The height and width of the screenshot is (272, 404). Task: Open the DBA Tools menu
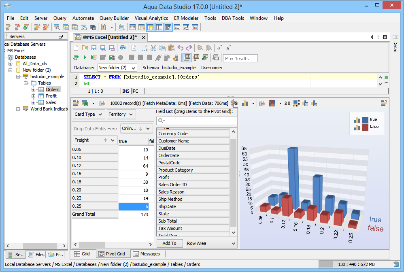click(233, 18)
